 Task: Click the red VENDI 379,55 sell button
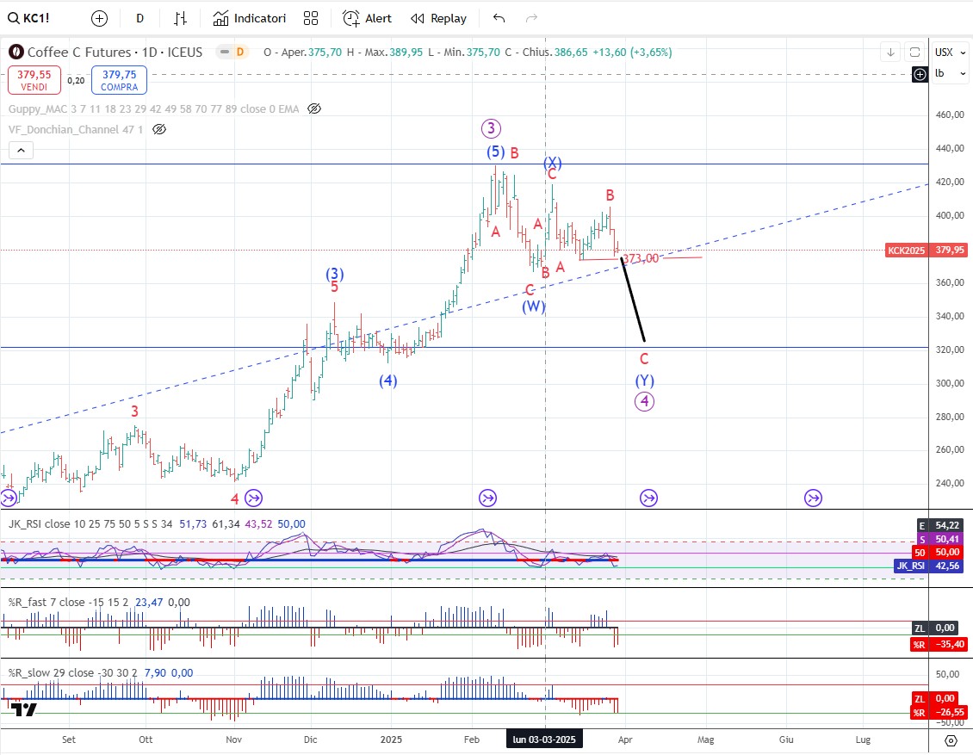pyautogui.click(x=34, y=80)
